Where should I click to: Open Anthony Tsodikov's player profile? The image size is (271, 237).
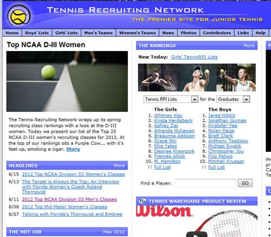[228, 141]
